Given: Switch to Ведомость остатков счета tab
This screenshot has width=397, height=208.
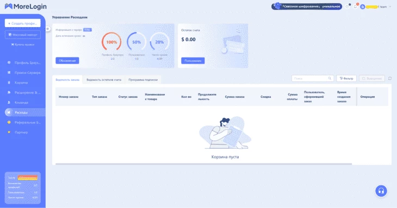Looking at the screenshot, I should [104, 80].
